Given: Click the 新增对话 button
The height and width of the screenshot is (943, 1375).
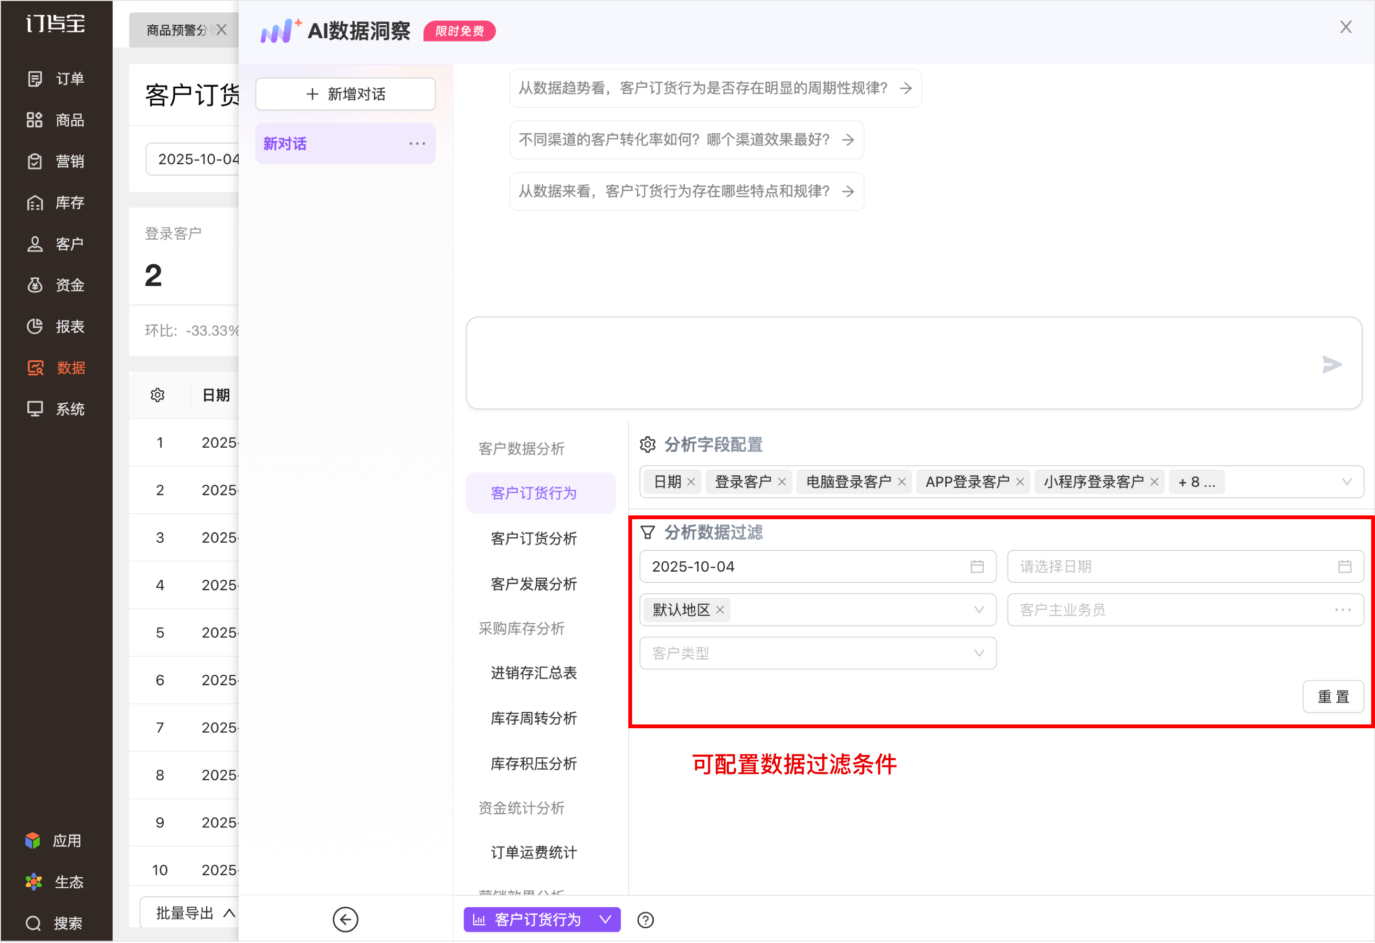Looking at the screenshot, I should tap(345, 94).
